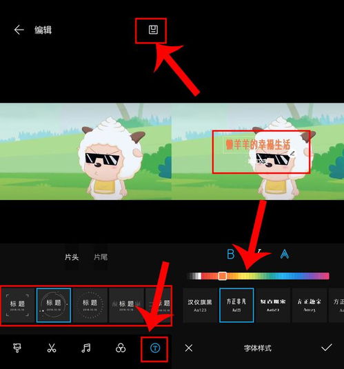Select the orange color slider handle
This screenshot has width=344, height=369.
222,276
